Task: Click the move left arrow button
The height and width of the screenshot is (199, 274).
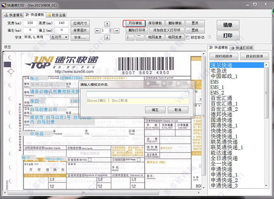Action: 97,31
